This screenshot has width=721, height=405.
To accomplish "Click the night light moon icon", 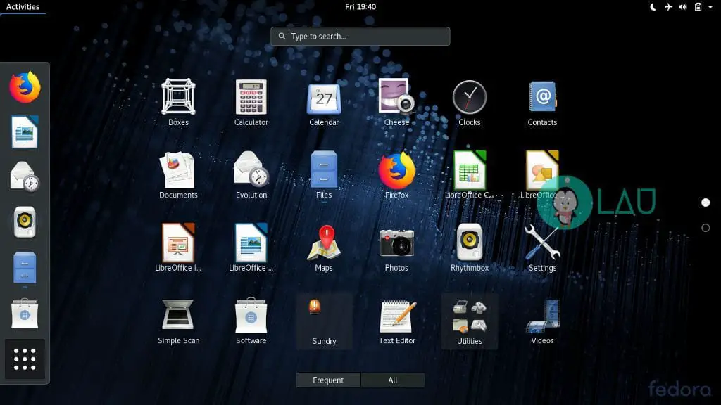I will (x=653, y=7).
